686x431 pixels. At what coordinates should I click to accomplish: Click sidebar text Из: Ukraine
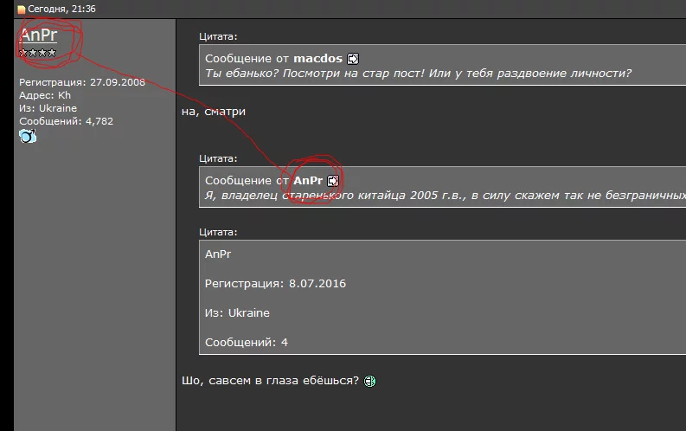[48, 108]
